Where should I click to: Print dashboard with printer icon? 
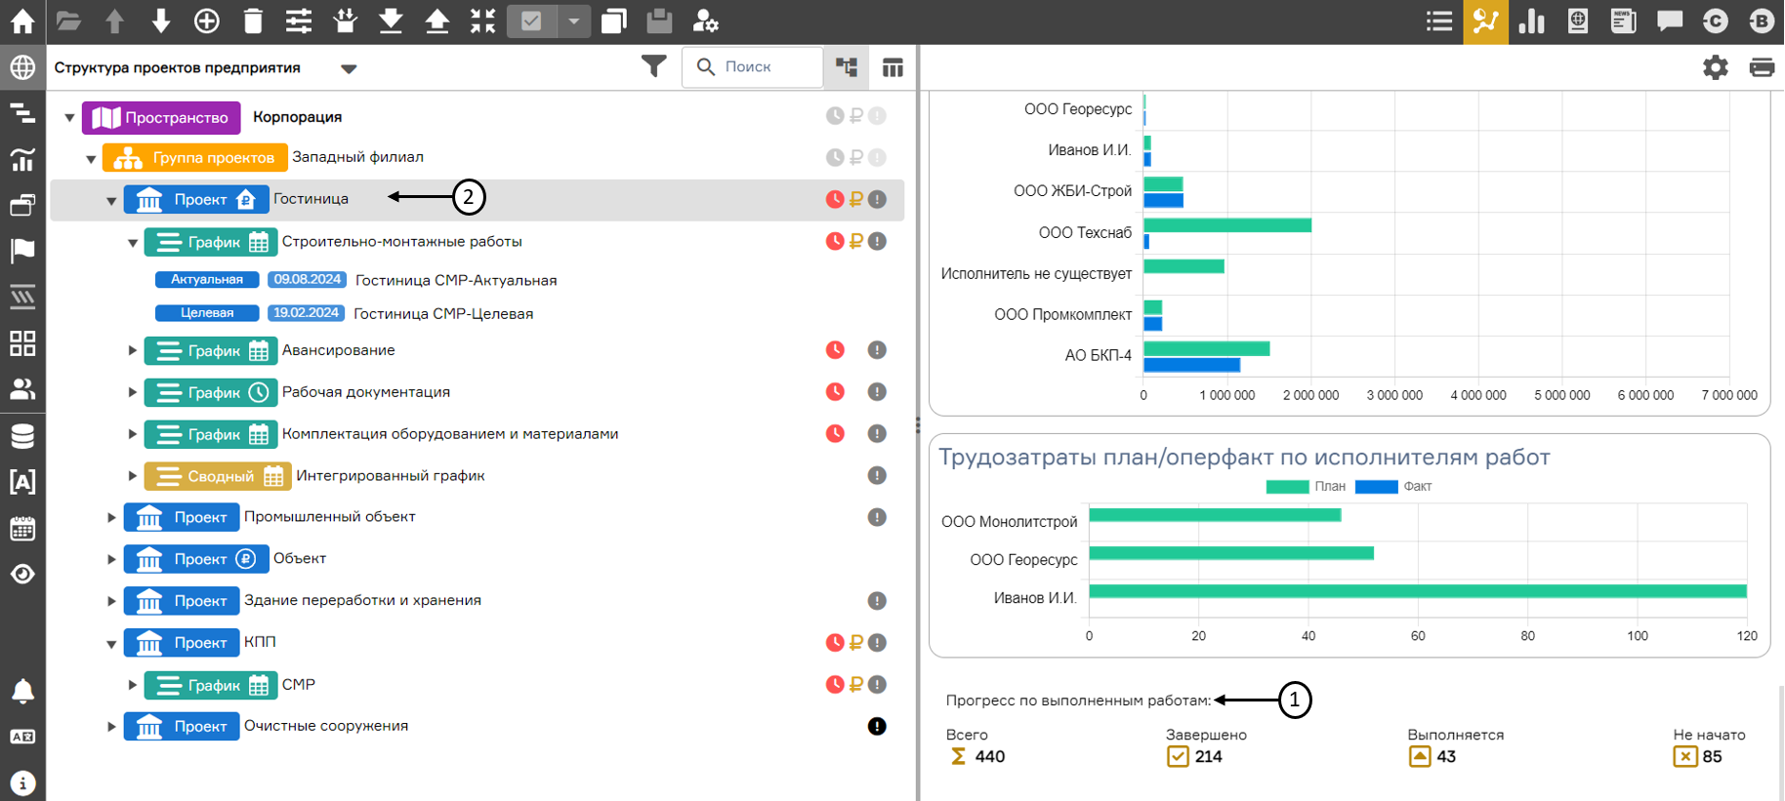(1762, 67)
